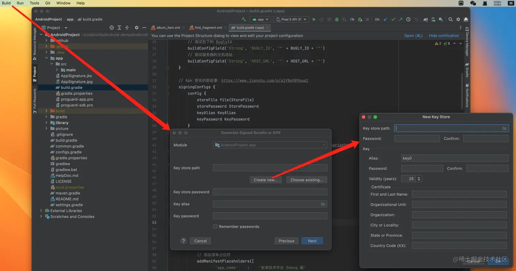516x271 pixels.
Task: Open the Tools menu
Action: (34, 3)
